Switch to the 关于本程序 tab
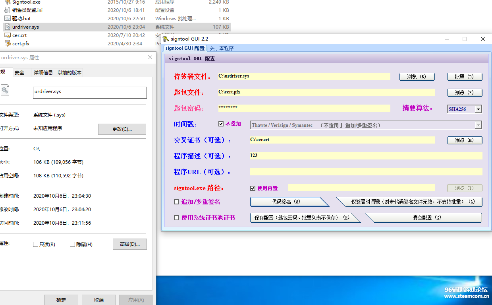The height and width of the screenshot is (305, 492). pos(222,49)
